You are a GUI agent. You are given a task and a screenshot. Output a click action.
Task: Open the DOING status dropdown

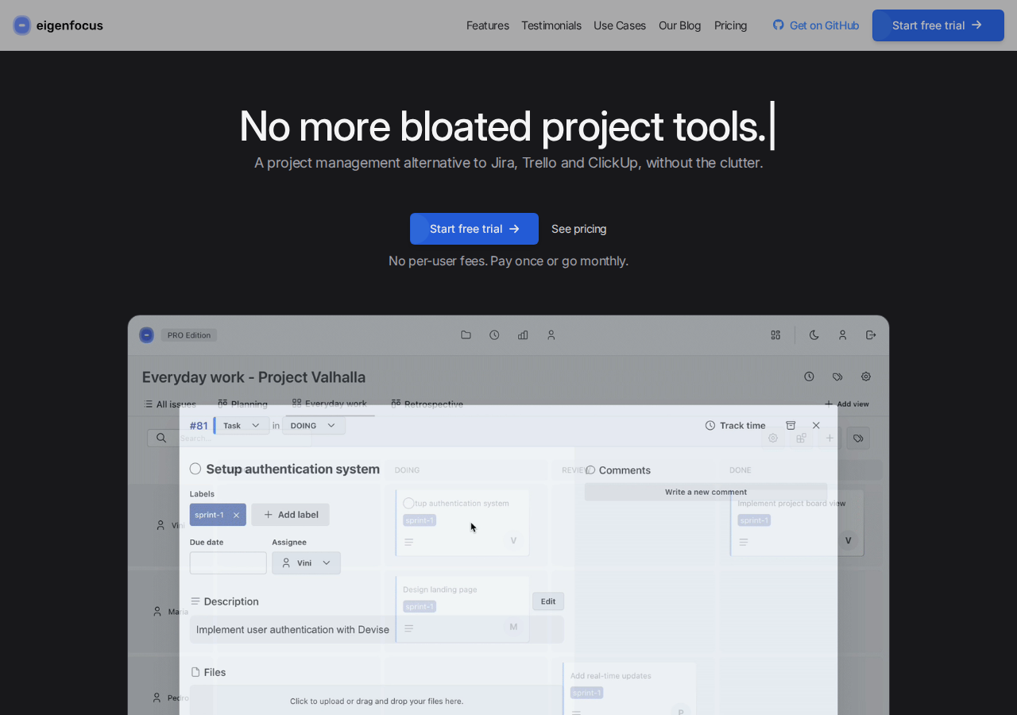[x=313, y=426]
